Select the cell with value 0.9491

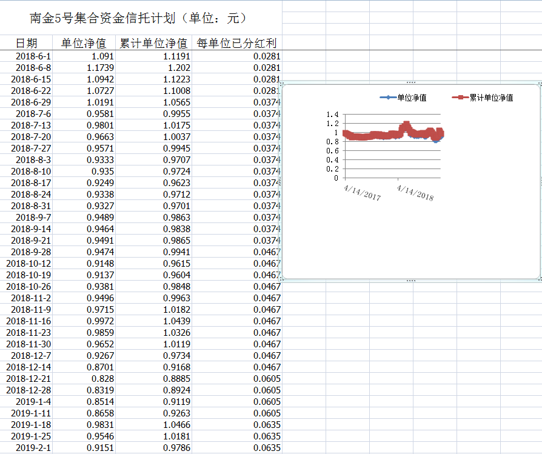pos(84,241)
